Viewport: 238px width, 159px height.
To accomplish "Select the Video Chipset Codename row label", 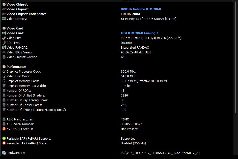I will click(26, 14).
